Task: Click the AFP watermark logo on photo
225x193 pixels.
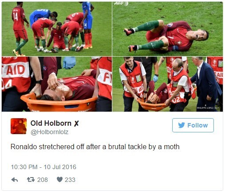Action: pos(121,4)
